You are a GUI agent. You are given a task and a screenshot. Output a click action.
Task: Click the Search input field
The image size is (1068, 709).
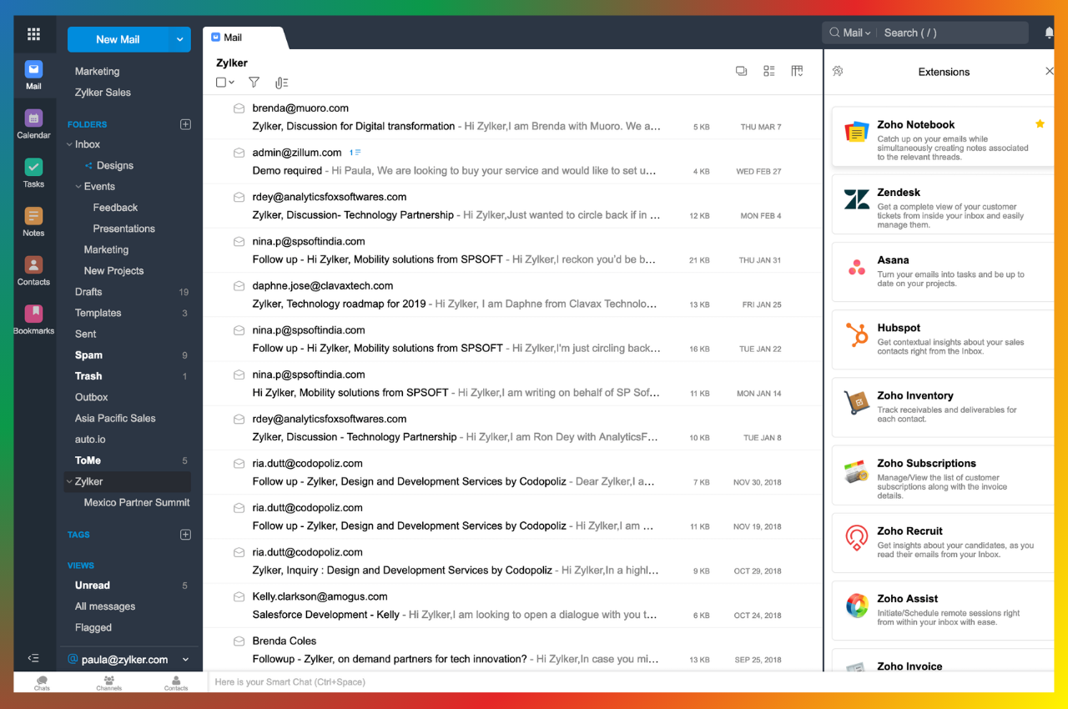pos(951,33)
